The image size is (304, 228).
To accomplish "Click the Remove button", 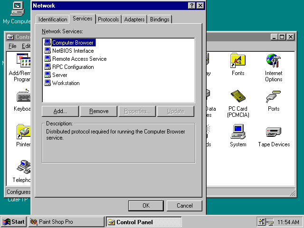I will [99, 111].
